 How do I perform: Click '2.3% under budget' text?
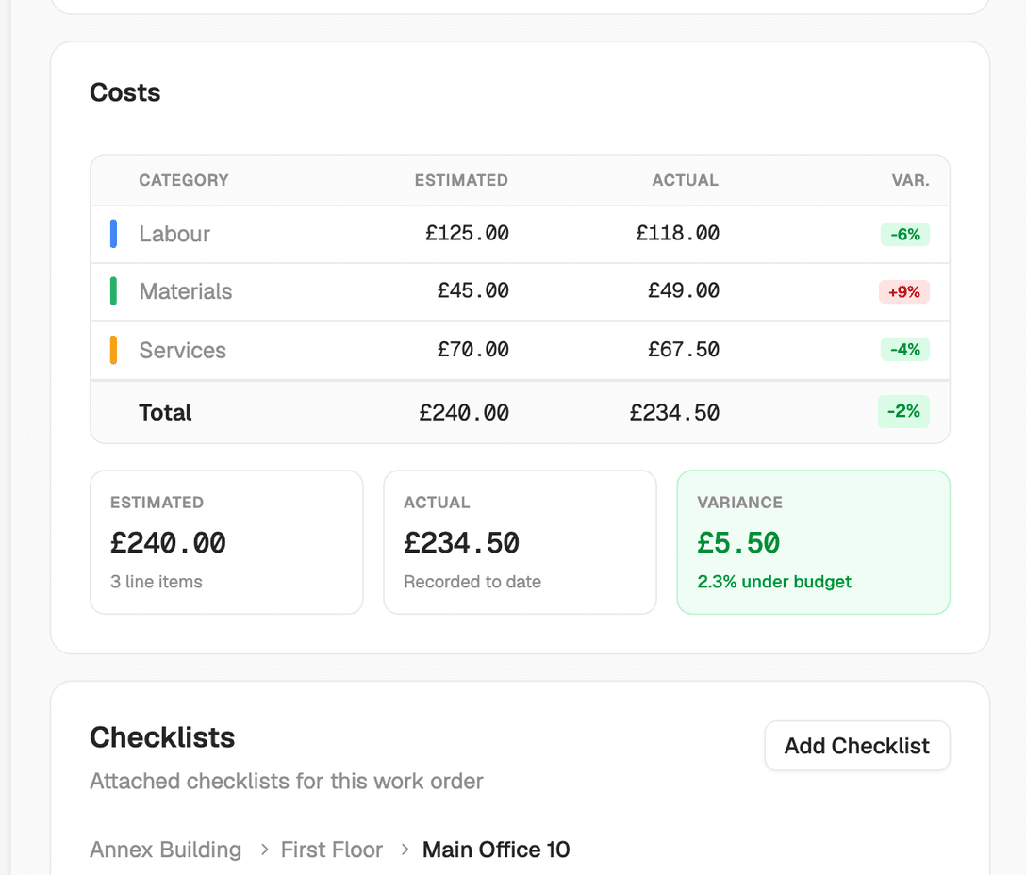pos(774,582)
